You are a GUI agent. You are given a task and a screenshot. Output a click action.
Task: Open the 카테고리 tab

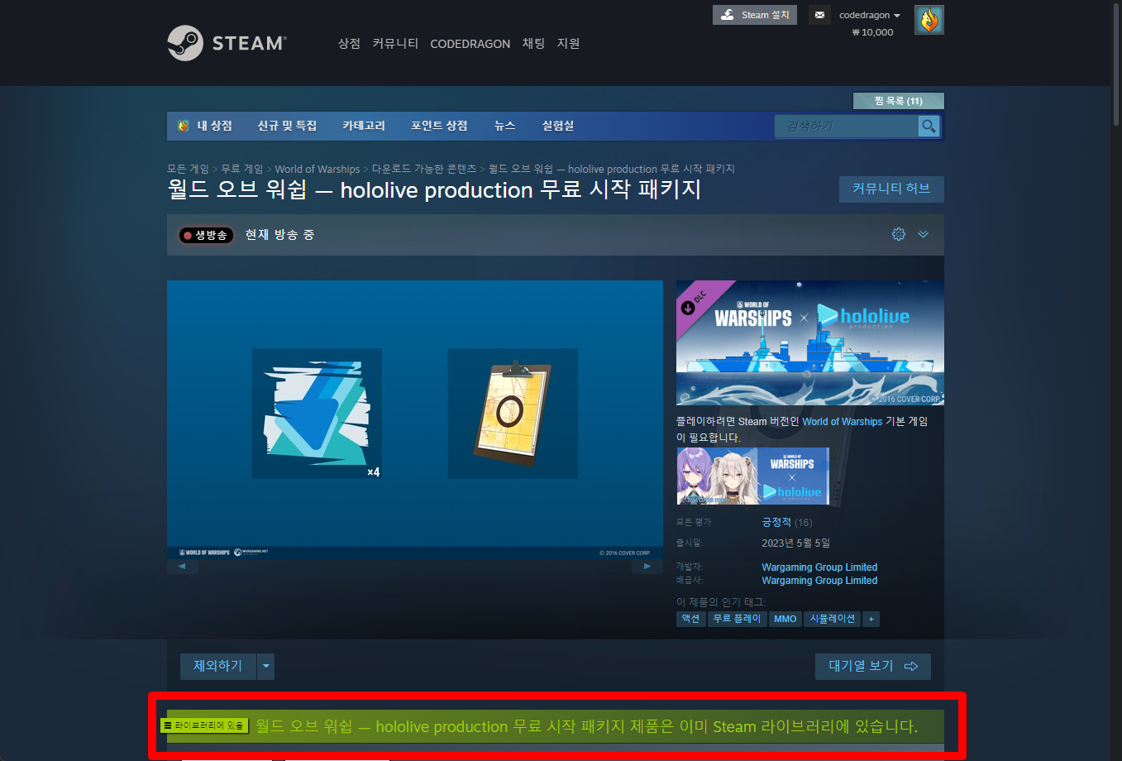click(364, 126)
